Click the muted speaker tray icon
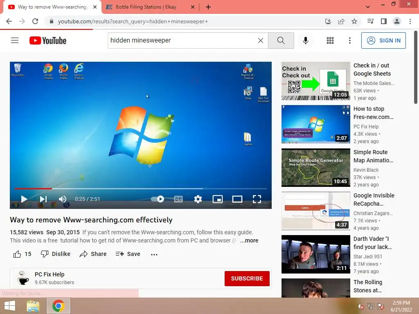This screenshot has width=419, height=314. (x=361, y=306)
